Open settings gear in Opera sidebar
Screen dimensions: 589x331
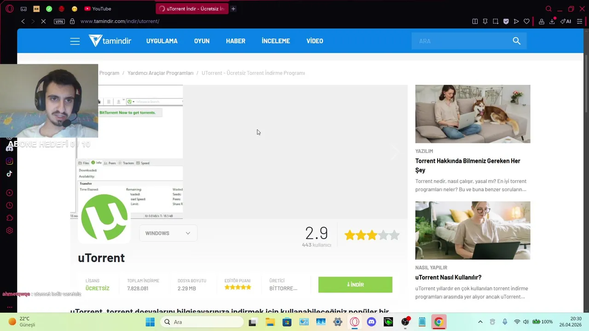point(9,231)
